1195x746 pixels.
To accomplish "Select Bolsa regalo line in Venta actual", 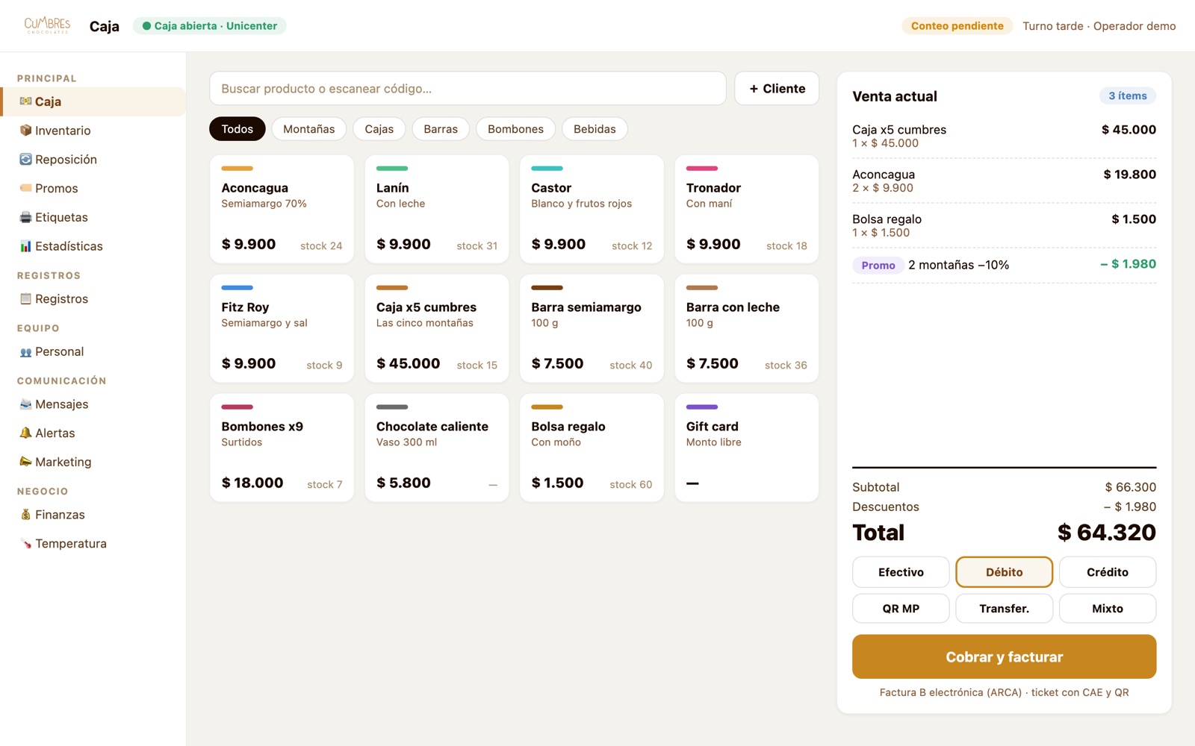I will click(1004, 225).
